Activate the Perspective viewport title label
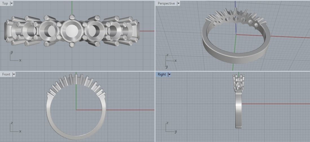The height and width of the screenshot is (142, 310). point(166,3)
